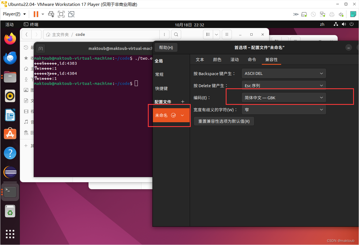359x245 pixels.
Task: Click the new-tab icon in the terminal titlebar
Action: (41, 48)
